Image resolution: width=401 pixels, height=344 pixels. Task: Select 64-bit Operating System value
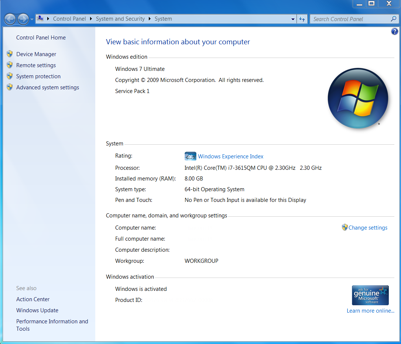point(214,189)
